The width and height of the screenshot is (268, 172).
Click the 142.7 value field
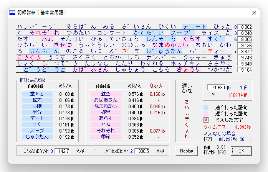point(62,151)
